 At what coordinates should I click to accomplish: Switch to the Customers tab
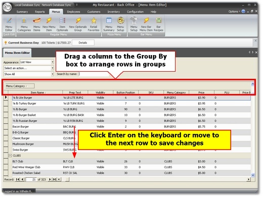[94, 12]
